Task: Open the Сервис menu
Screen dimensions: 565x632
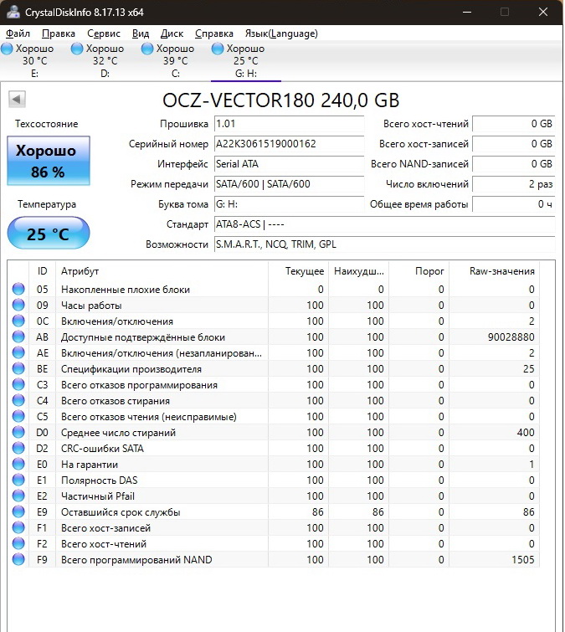Action: click(x=104, y=33)
